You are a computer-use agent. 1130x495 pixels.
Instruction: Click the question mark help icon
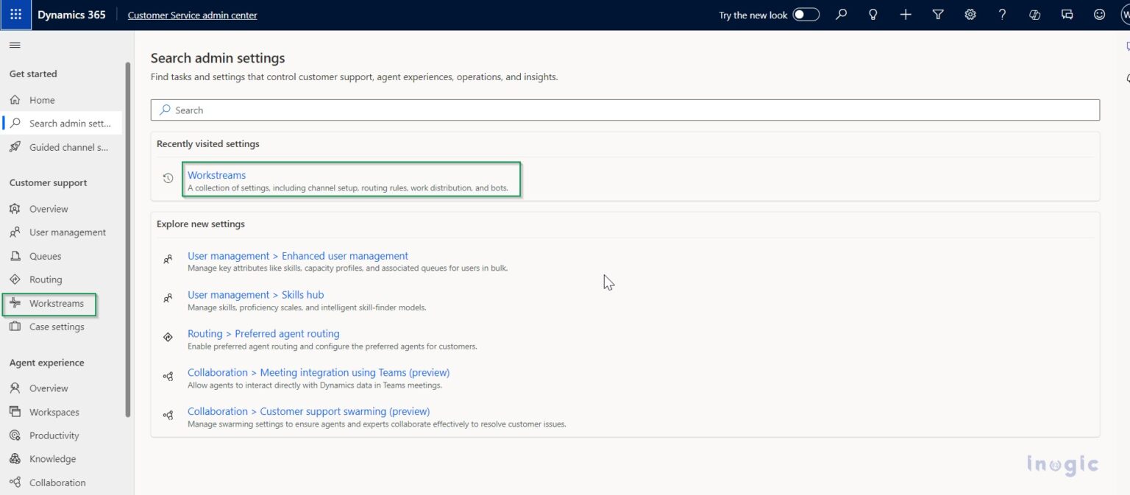[x=1002, y=15]
